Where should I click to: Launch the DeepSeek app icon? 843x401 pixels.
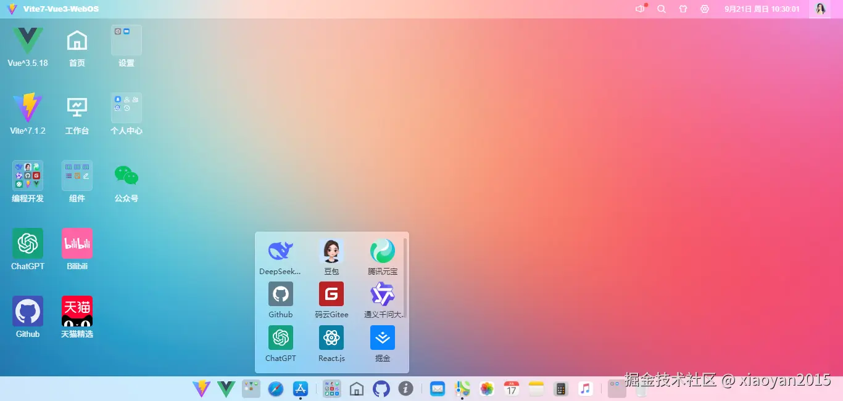(x=280, y=251)
